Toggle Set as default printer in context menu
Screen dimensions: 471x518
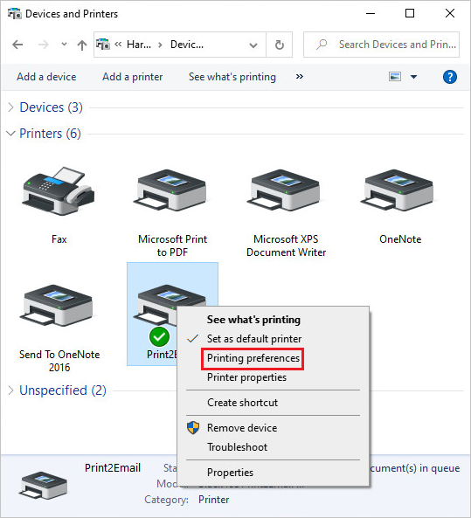[x=254, y=339]
